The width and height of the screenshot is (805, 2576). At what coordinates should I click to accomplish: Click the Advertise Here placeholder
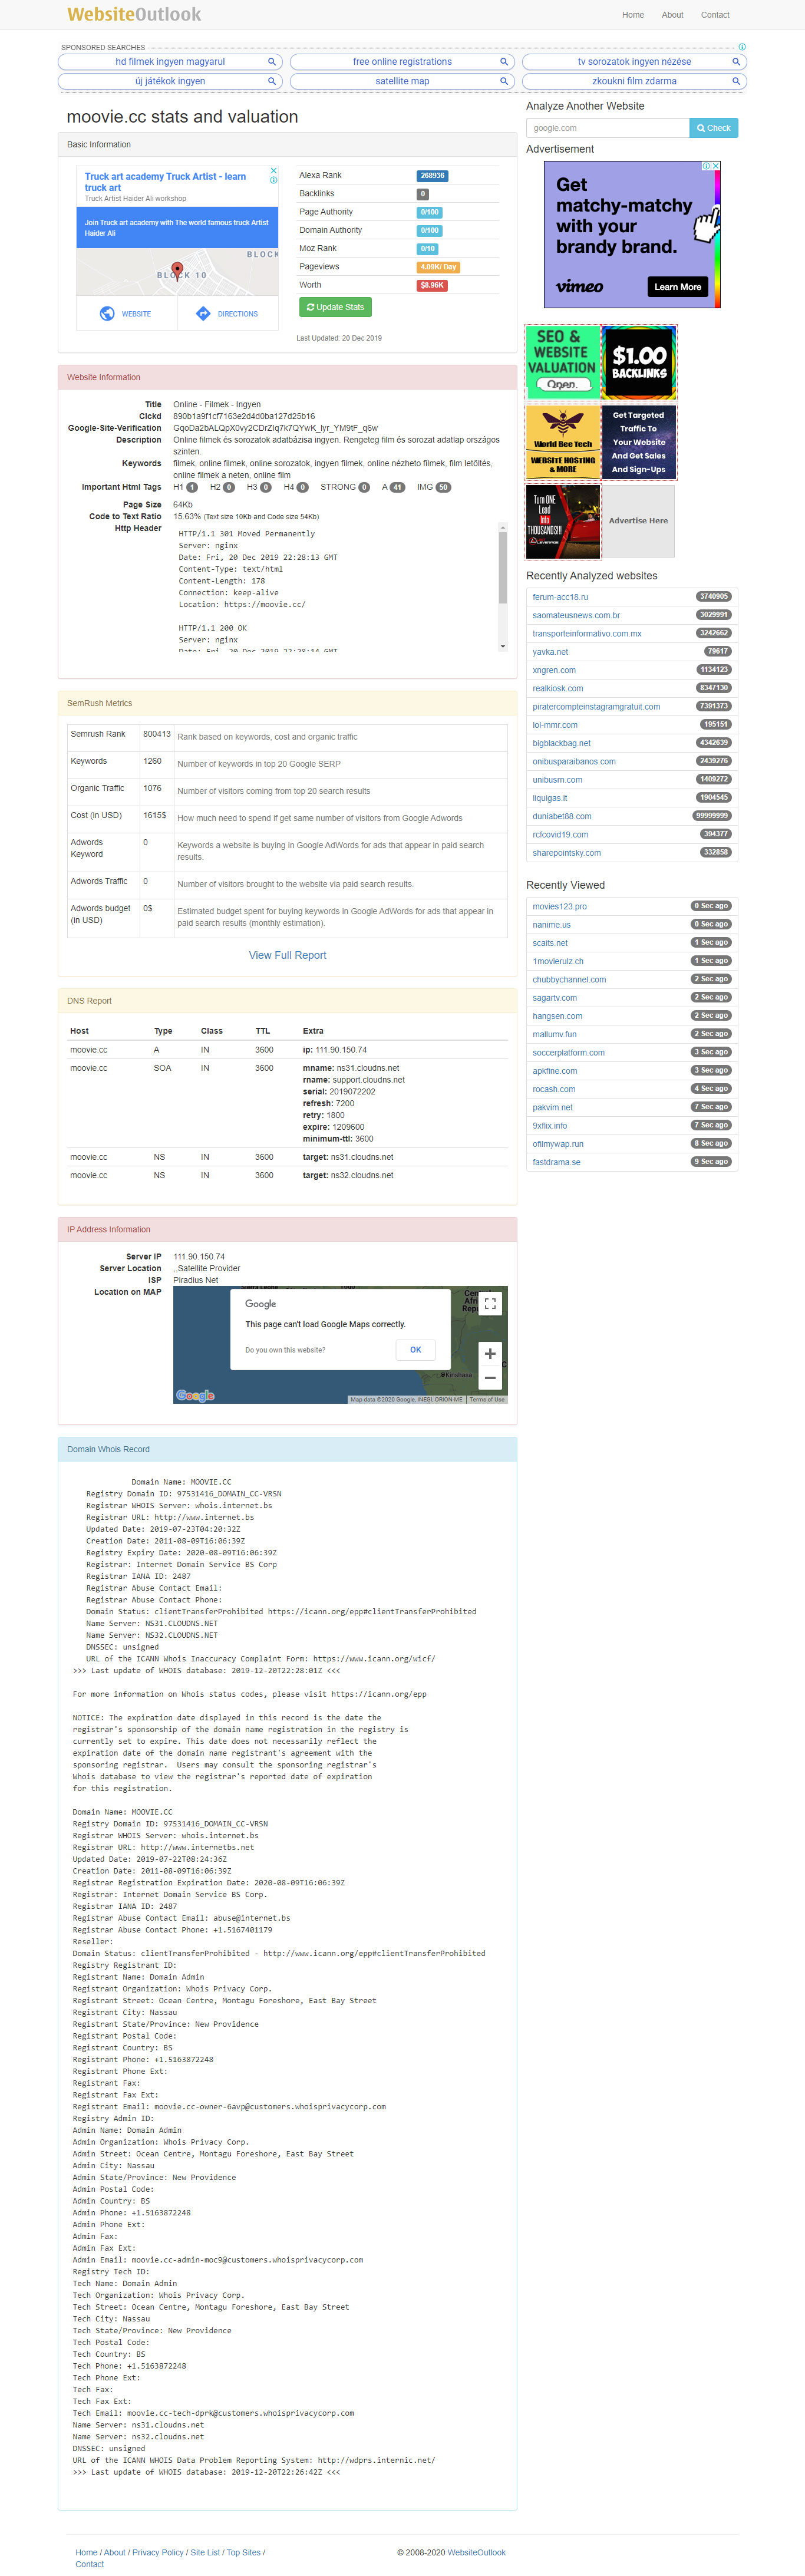(638, 521)
